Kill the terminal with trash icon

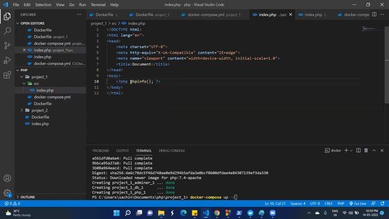coord(366,150)
